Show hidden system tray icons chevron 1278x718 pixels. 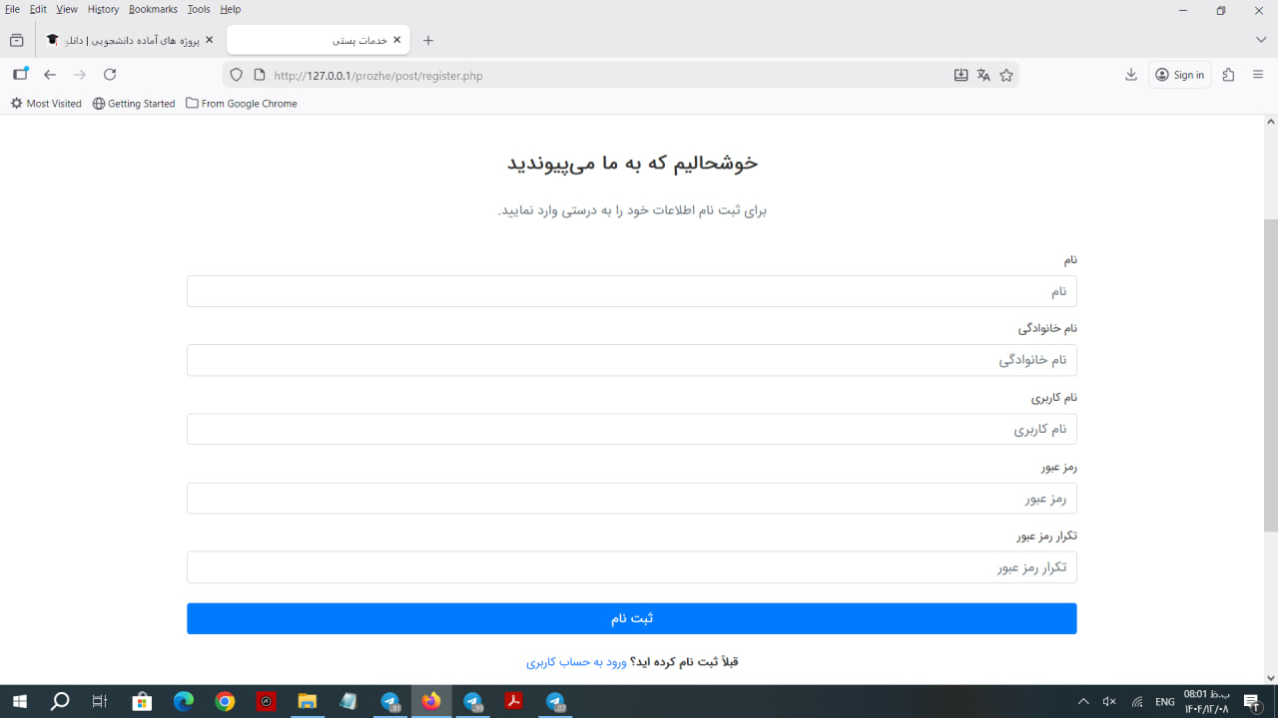click(x=1083, y=702)
